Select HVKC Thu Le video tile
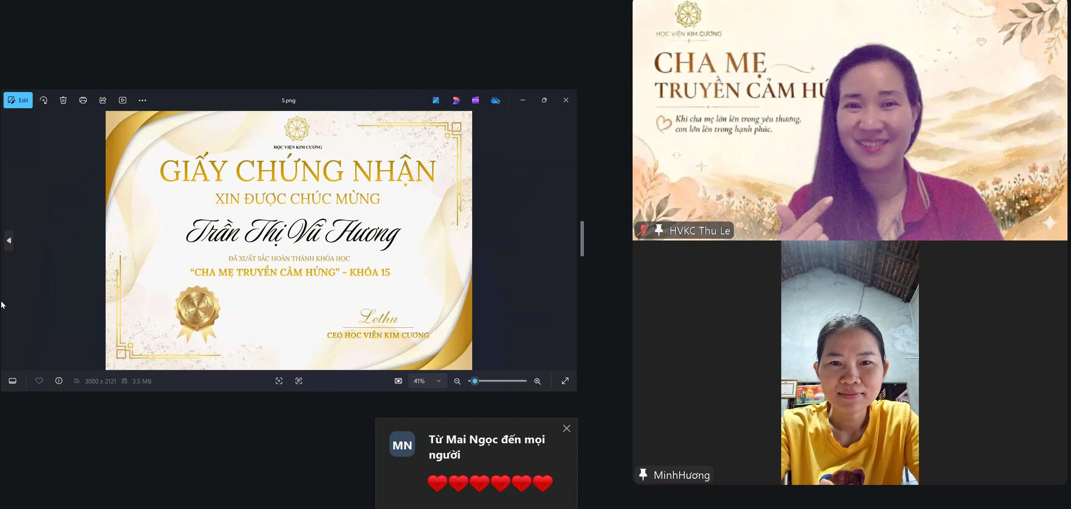Screen dimensions: 1071x509 tap(850, 120)
